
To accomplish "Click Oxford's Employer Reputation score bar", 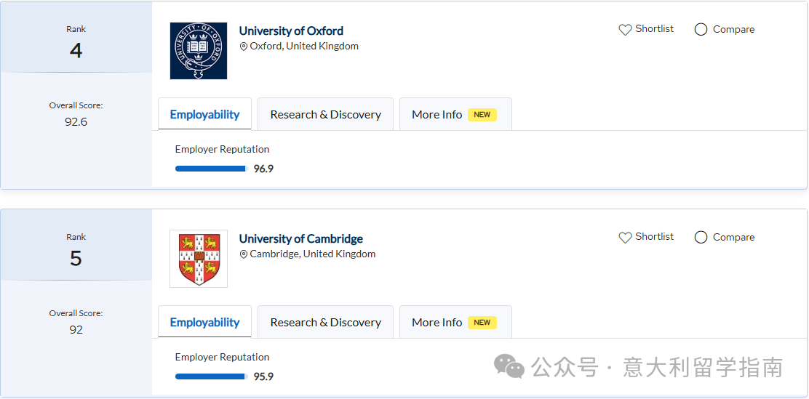I will click(x=211, y=169).
